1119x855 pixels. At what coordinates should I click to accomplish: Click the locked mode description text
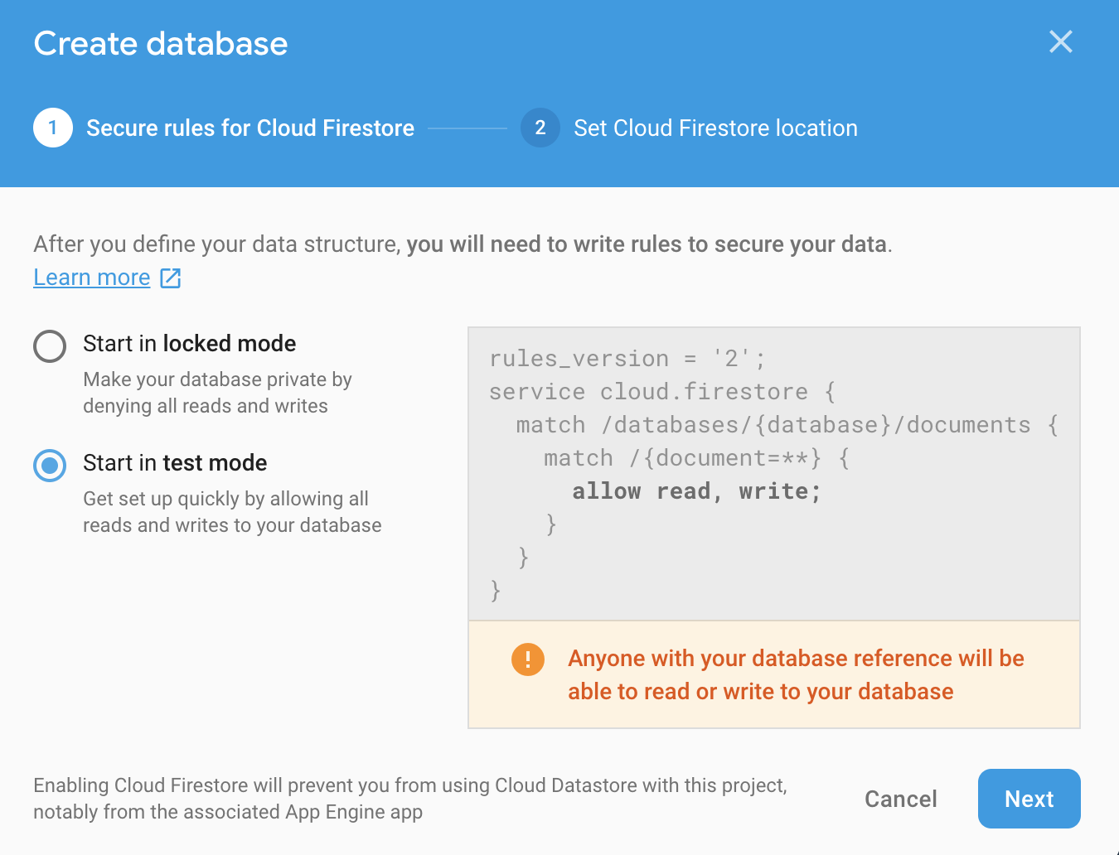pyautogui.click(x=217, y=393)
